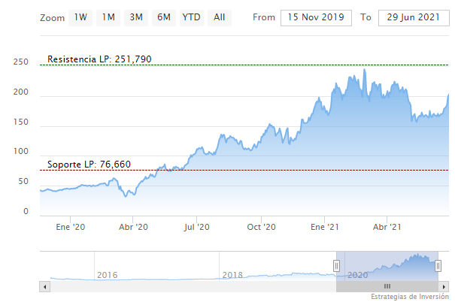The width and height of the screenshot is (455, 308).
Task: Grab the left navigator range handle
Action: [x=336, y=265]
